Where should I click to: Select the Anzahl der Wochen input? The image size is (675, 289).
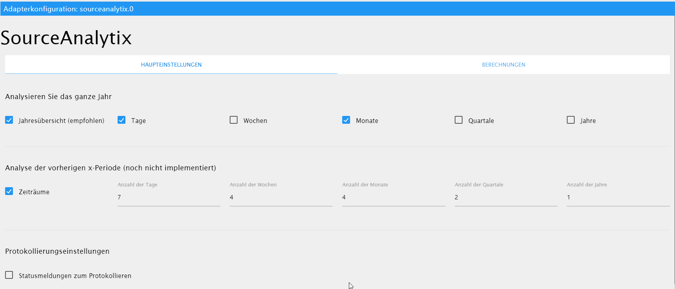point(281,197)
